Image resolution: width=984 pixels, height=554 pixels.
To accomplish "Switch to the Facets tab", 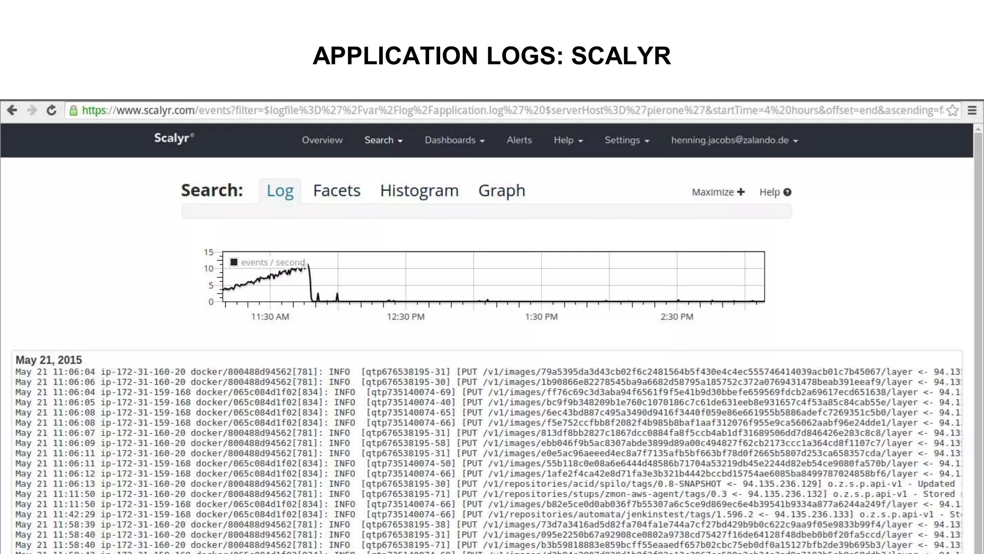I will (x=336, y=190).
